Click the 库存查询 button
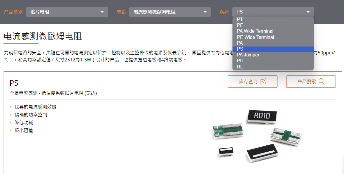344x174 pixels. (x=252, y=82)
